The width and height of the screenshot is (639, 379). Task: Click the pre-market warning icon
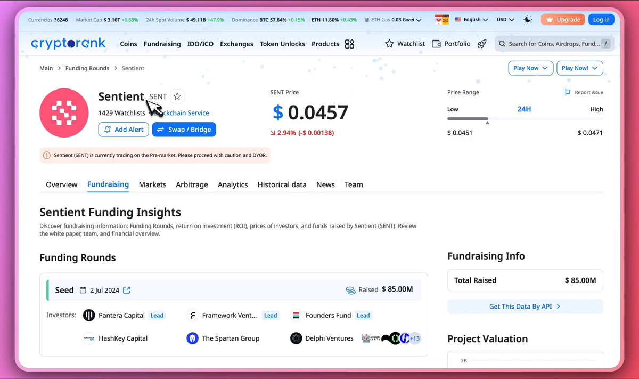[x=47, y=155]
